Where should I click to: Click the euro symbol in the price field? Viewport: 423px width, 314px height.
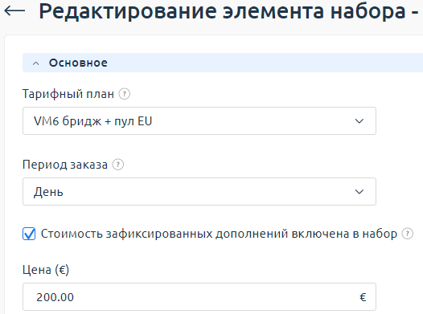point(363,297)
